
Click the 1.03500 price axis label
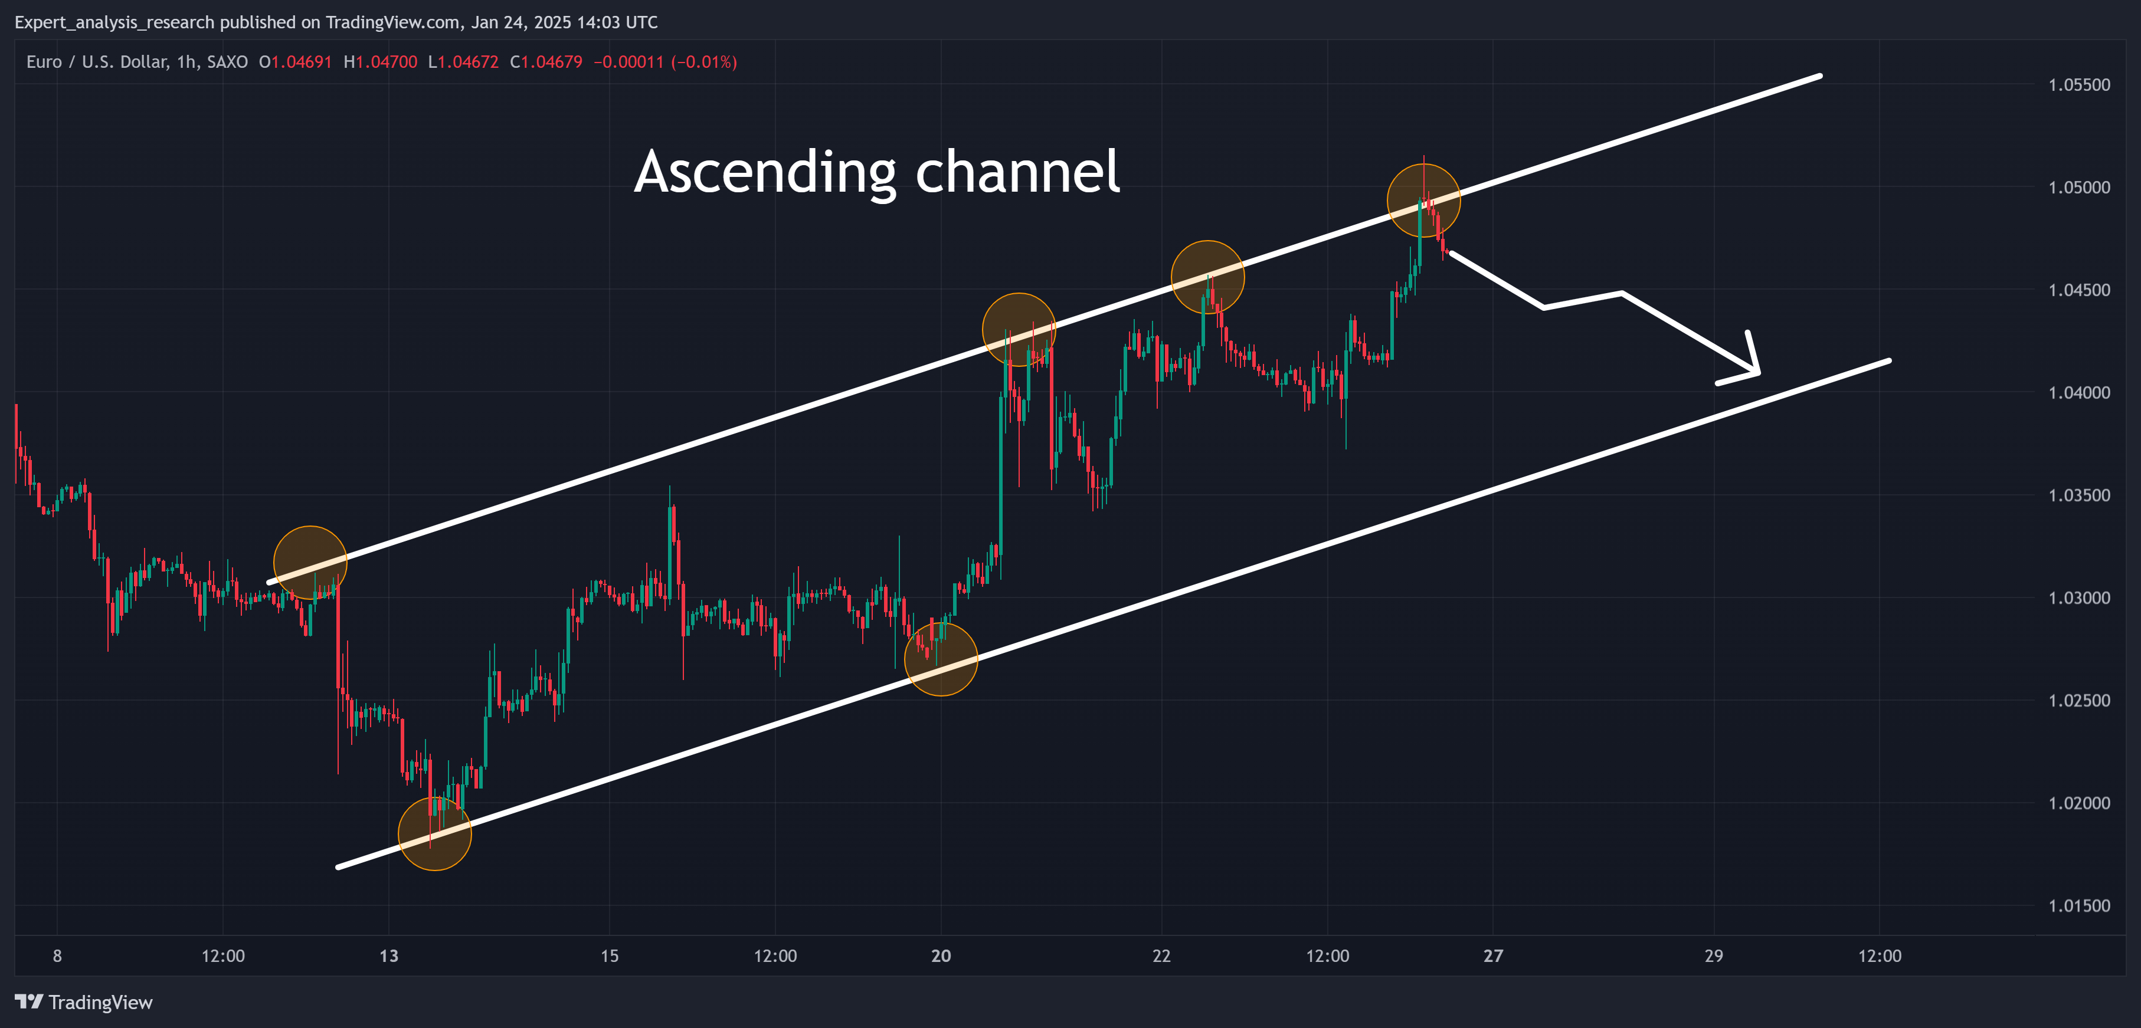coord(2078,496)
